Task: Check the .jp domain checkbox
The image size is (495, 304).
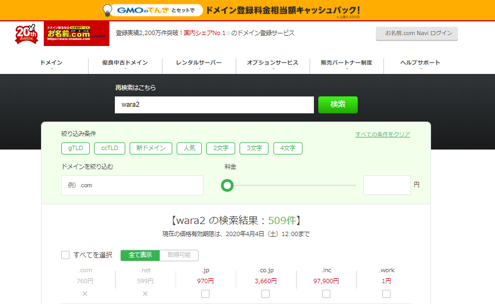Action: [x=205, y=294]
